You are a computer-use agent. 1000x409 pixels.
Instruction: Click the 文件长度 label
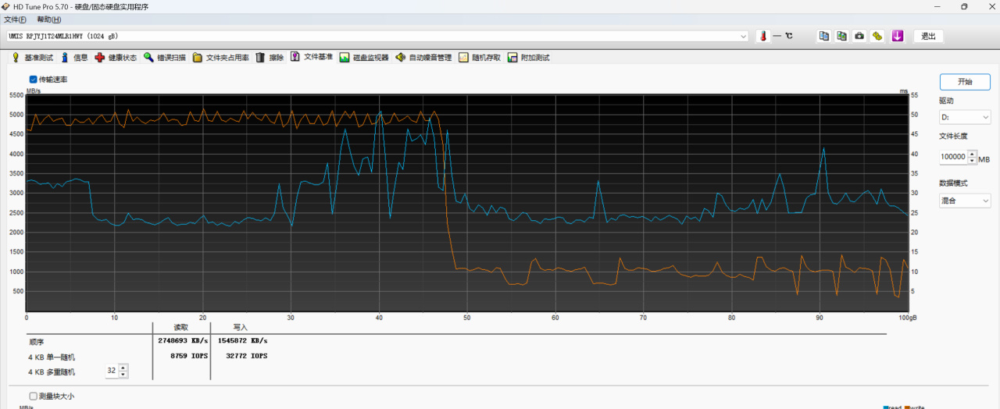tap(953, 136)
